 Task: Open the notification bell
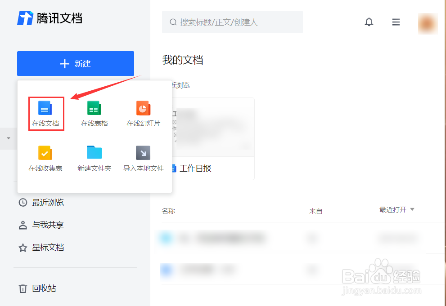[x=369, y=22]
